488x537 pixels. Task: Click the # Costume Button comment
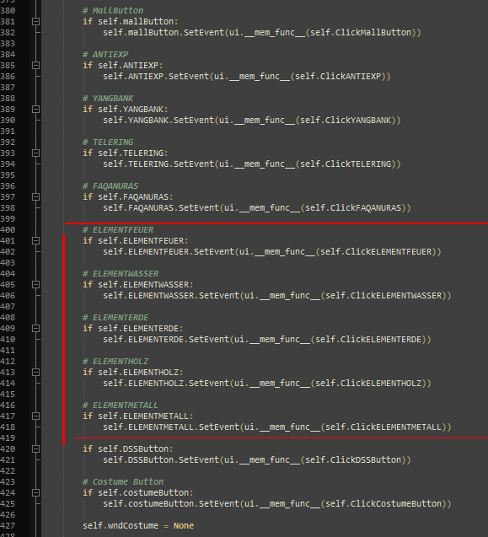click(x=123, y=482)
